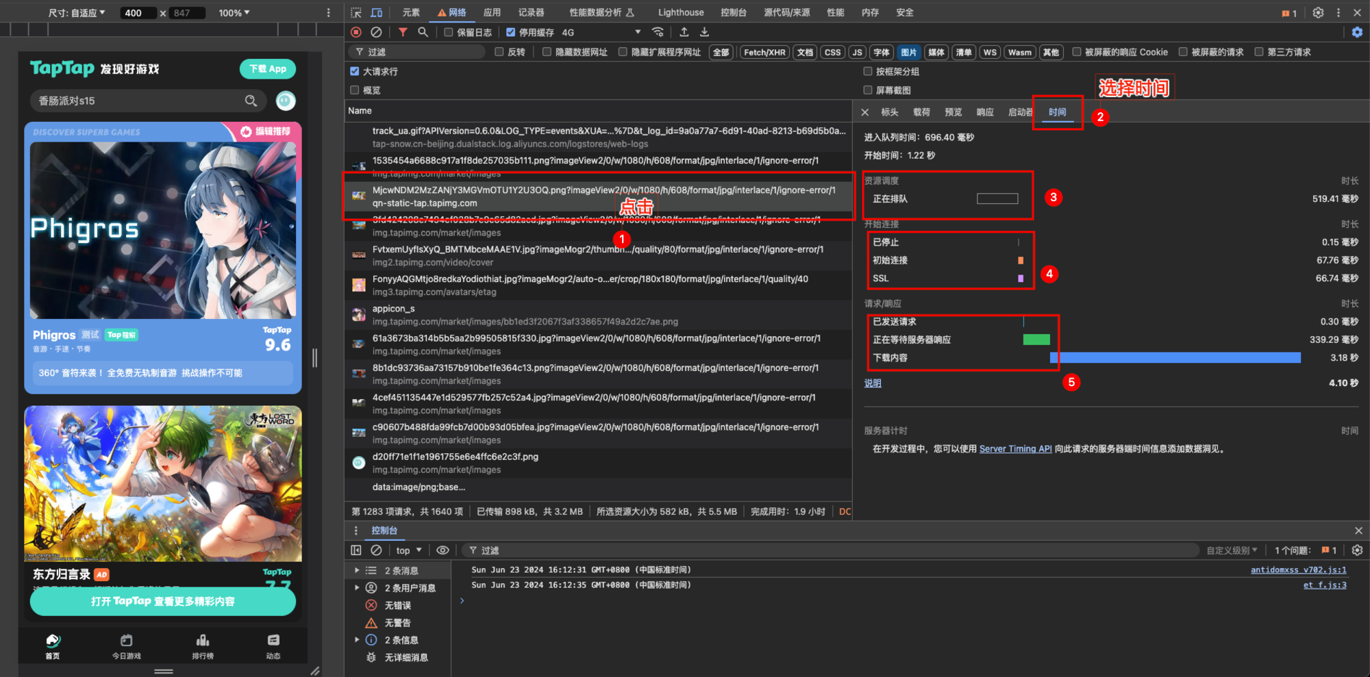This screenshot has height=677, width=1370.
Task: Click the eye icon in console toolbar
Action: pos(443,550)
